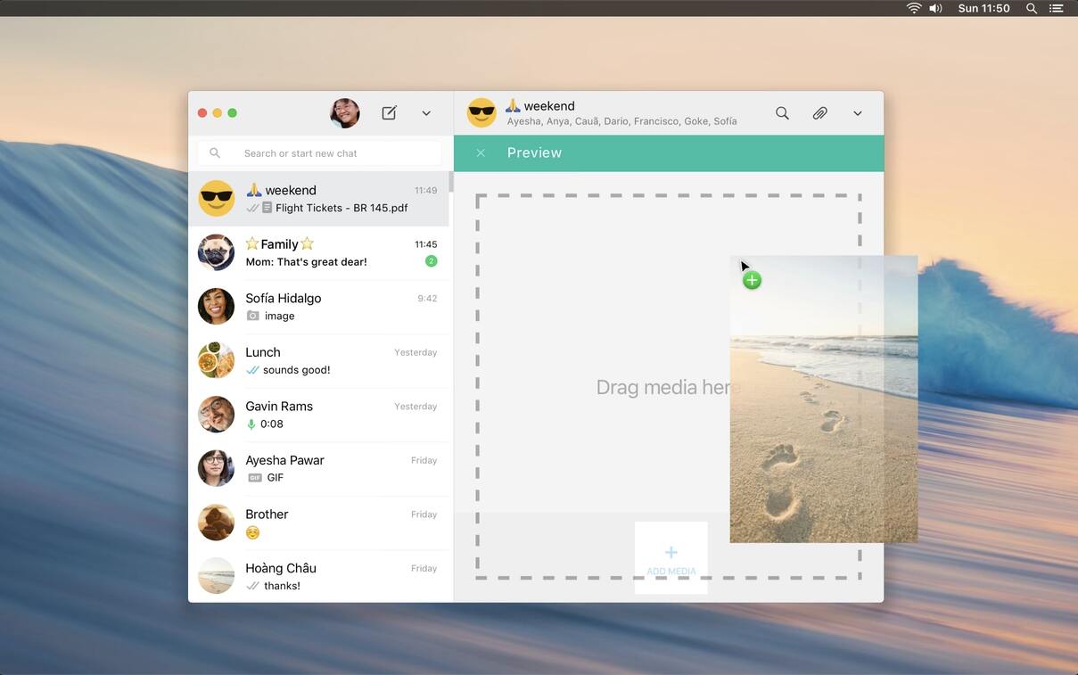This screenshot has width=1078, height=675.
Task: Click the volume icon in the menu bar
Action: 935,8
